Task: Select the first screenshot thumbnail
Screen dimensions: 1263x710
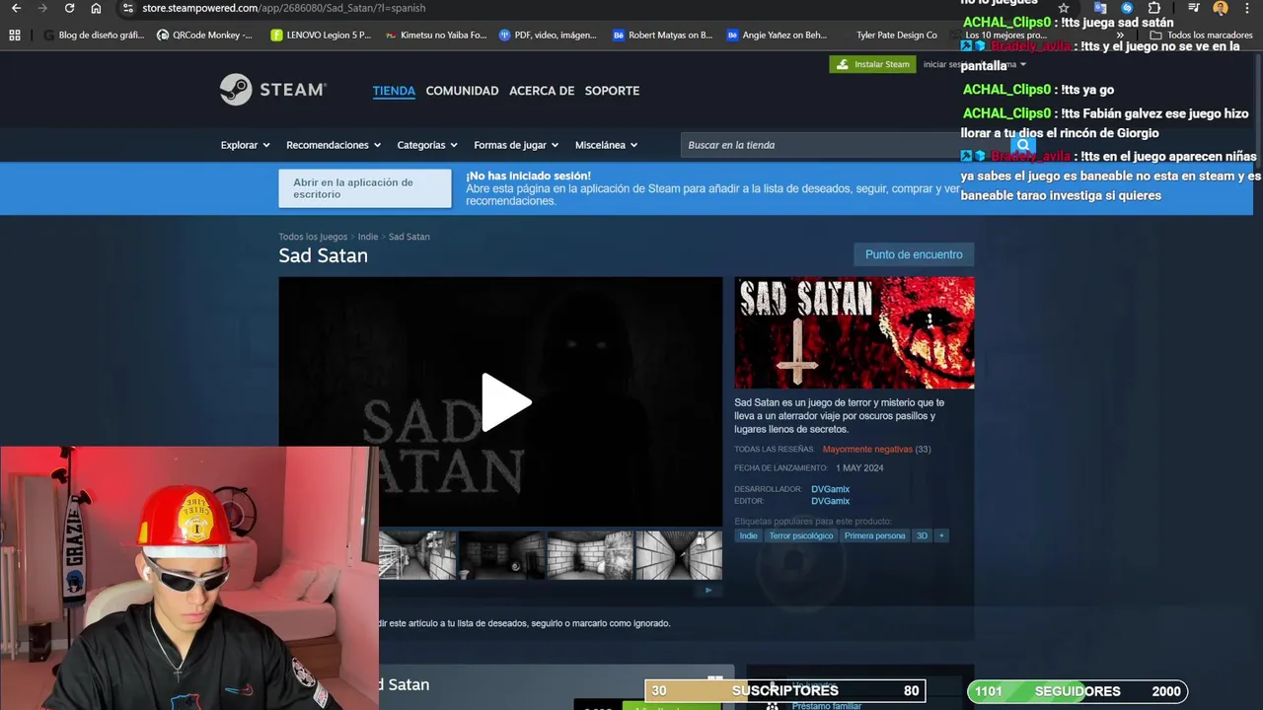Action: [418, 555]
